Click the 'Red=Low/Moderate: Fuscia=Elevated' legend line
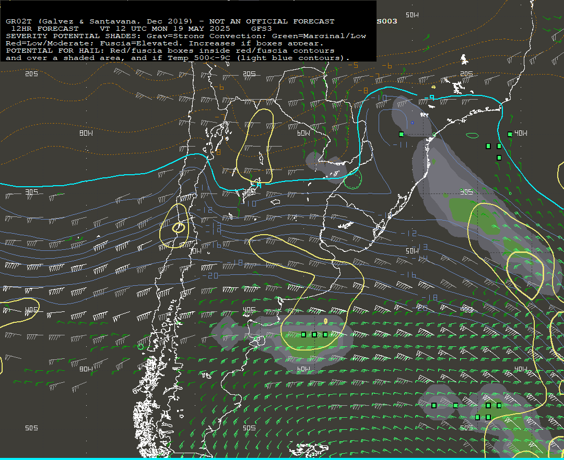 pyautogui.click(x=164, y=43)
